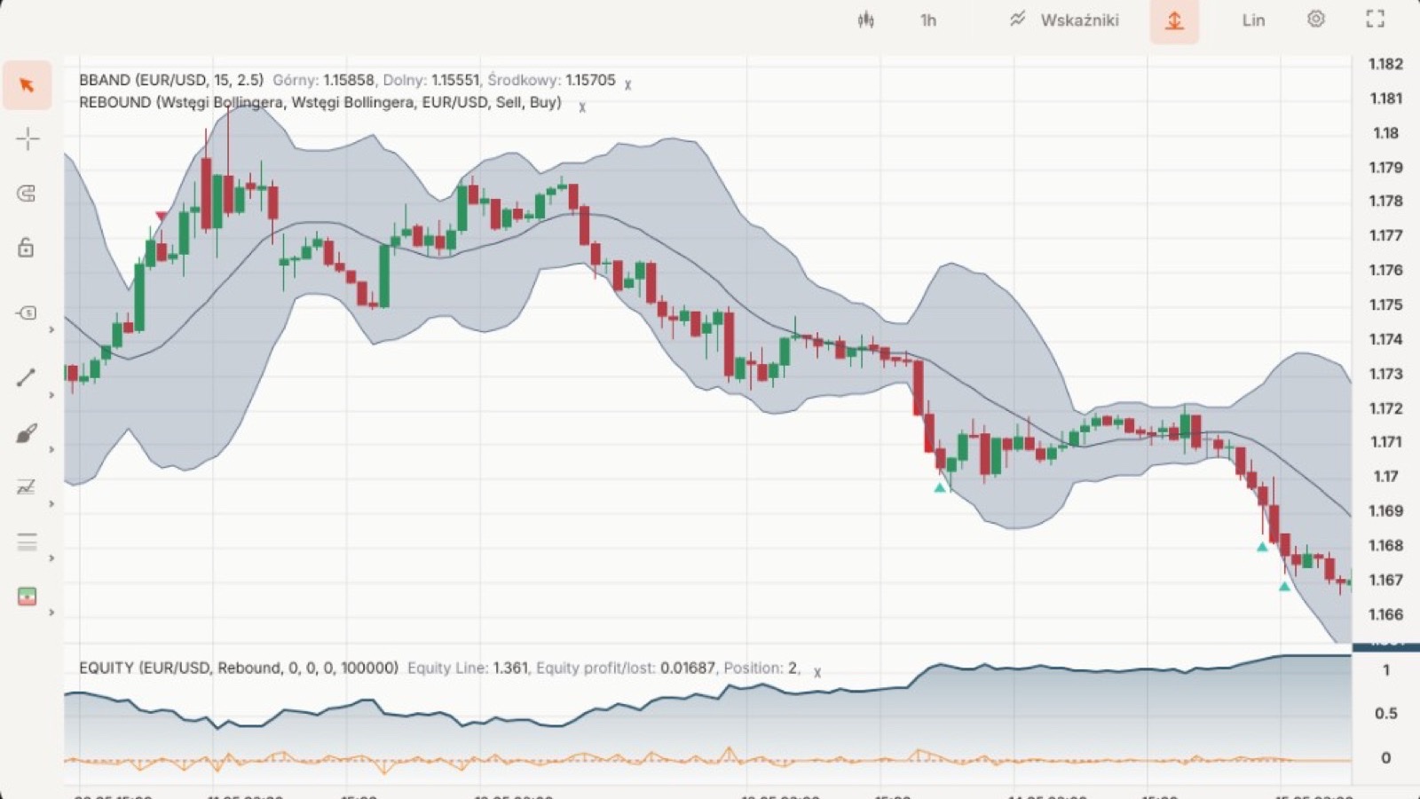
Task: Open chart settings gear
Action: (x=1316, y=19)
